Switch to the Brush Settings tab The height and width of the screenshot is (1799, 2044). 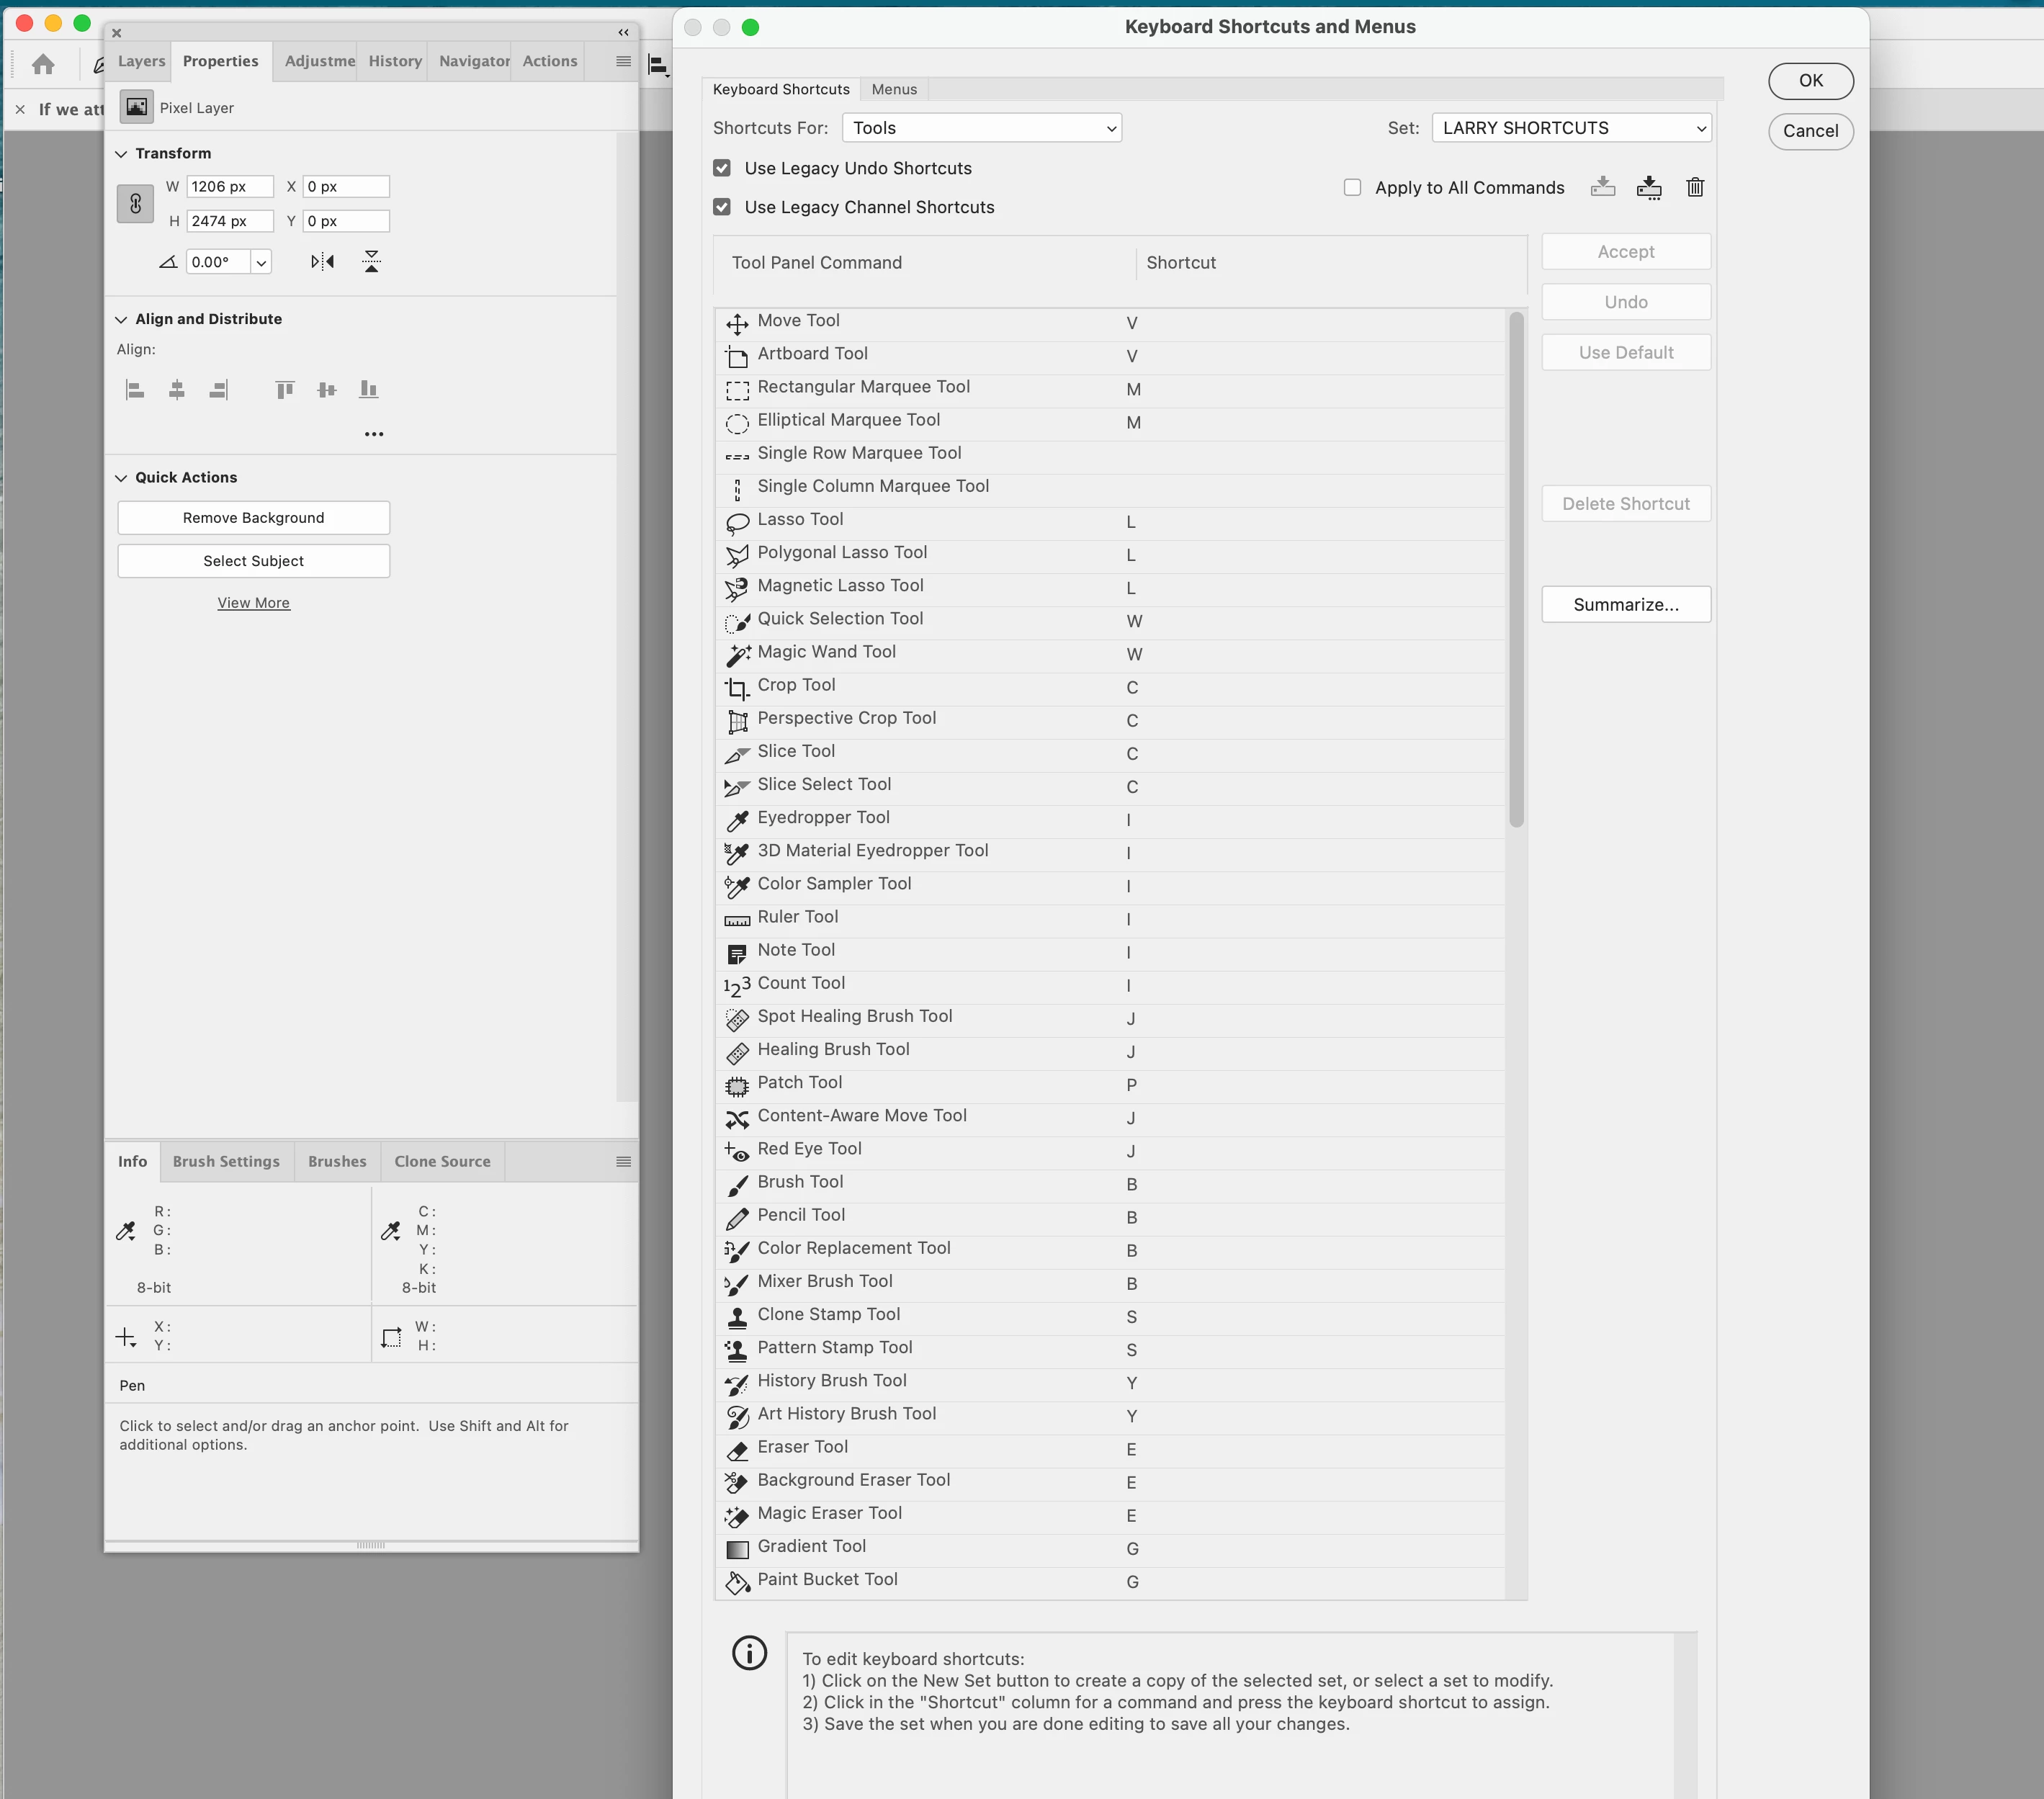(226, 1161)
